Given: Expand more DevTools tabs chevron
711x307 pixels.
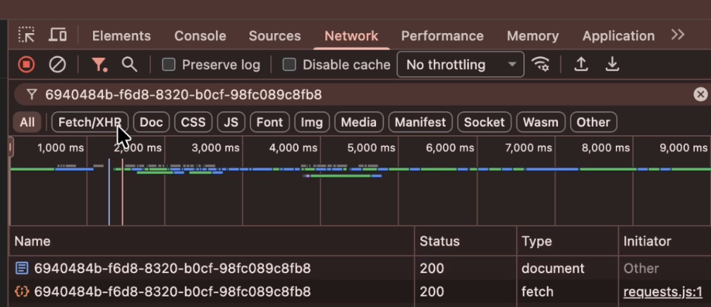Looking at the screenshot, I should pyautogui.click(x=678, y=35).
